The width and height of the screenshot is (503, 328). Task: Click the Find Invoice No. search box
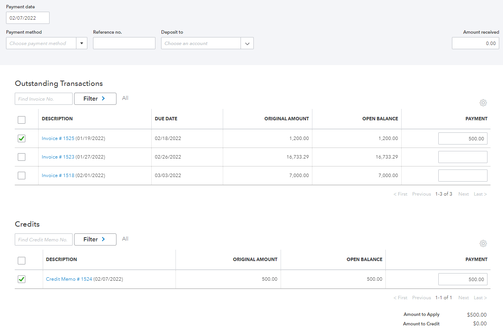(43, 99)
